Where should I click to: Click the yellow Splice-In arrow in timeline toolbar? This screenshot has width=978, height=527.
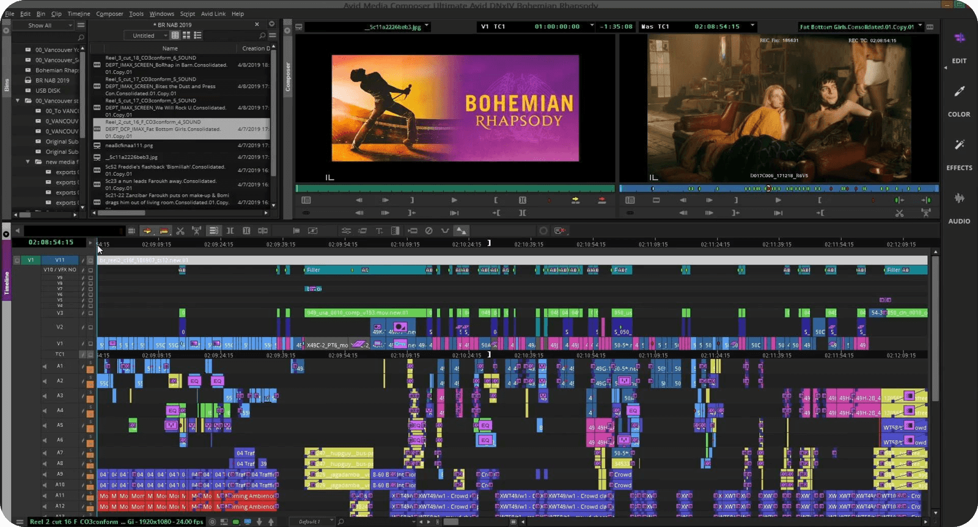coord(147,231)
